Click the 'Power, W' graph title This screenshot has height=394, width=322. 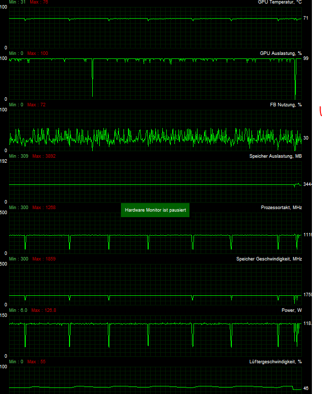292,310
